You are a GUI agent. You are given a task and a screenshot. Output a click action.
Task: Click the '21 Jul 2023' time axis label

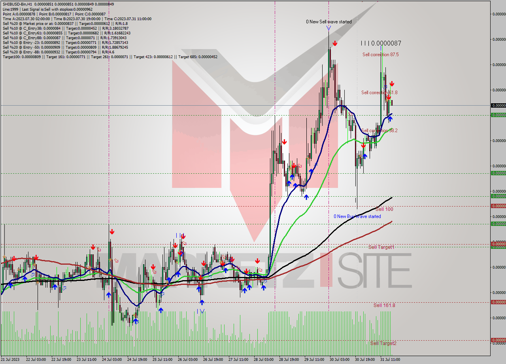[x=11, y=360]
